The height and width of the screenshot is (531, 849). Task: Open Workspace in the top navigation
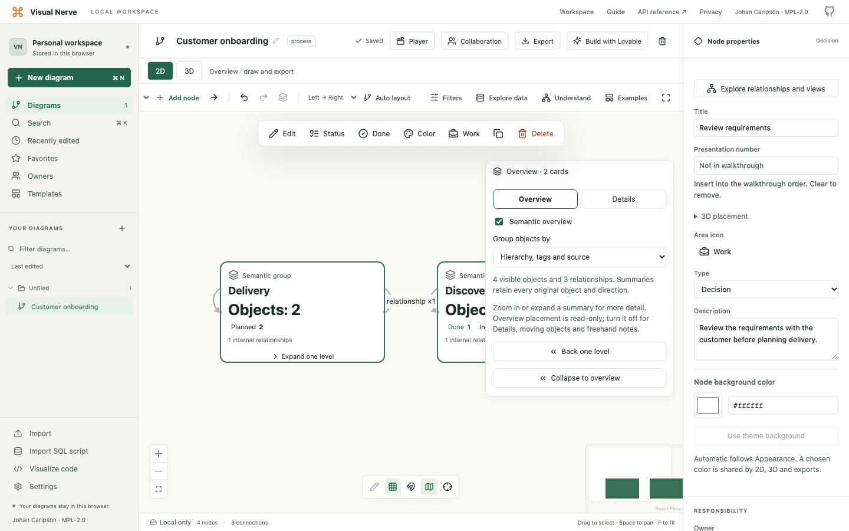point(577,12)
